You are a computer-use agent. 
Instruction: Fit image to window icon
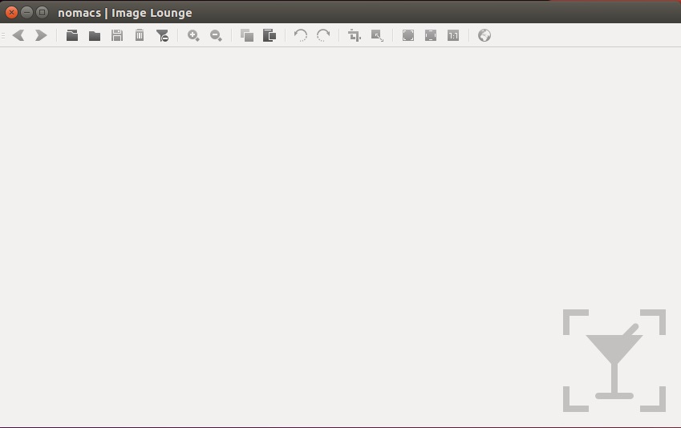(x=431, y=35)
